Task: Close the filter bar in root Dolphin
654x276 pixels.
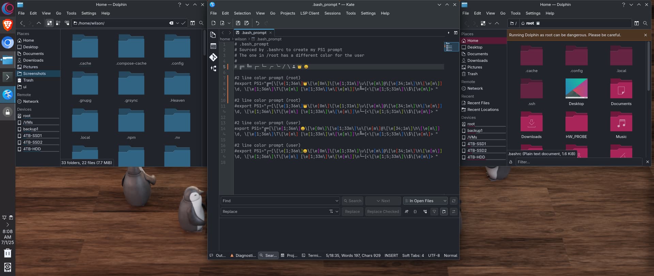Action: click(648, 162)
